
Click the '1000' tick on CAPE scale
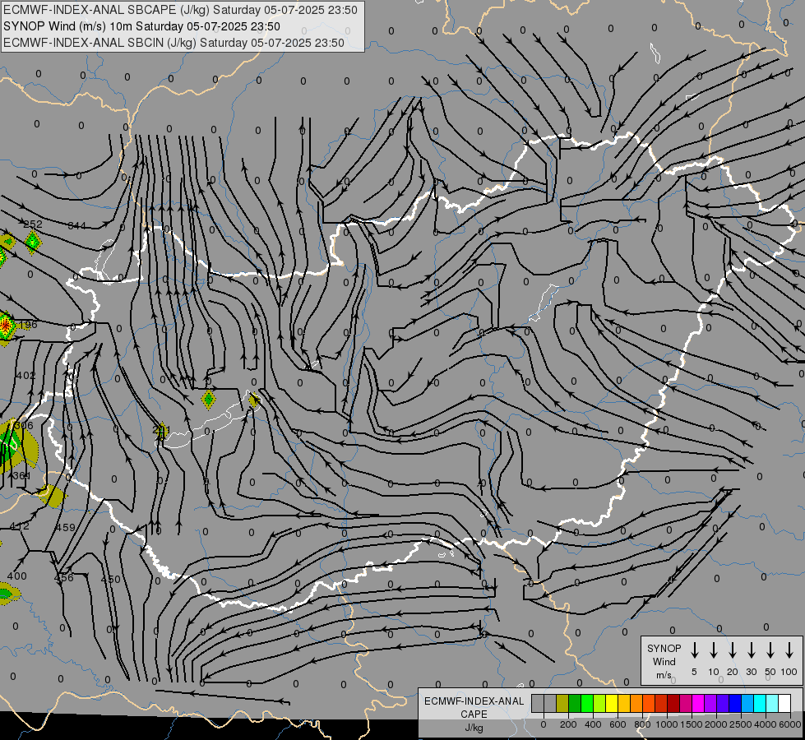[x=666, y=724]
